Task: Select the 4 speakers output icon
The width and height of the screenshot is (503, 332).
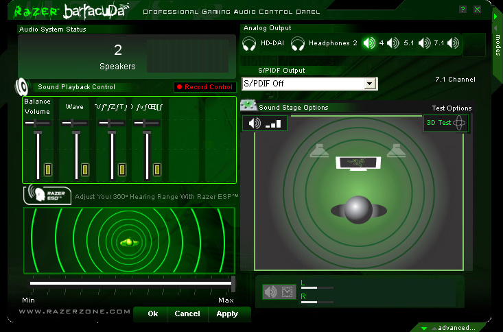Action: pos(393,43)
